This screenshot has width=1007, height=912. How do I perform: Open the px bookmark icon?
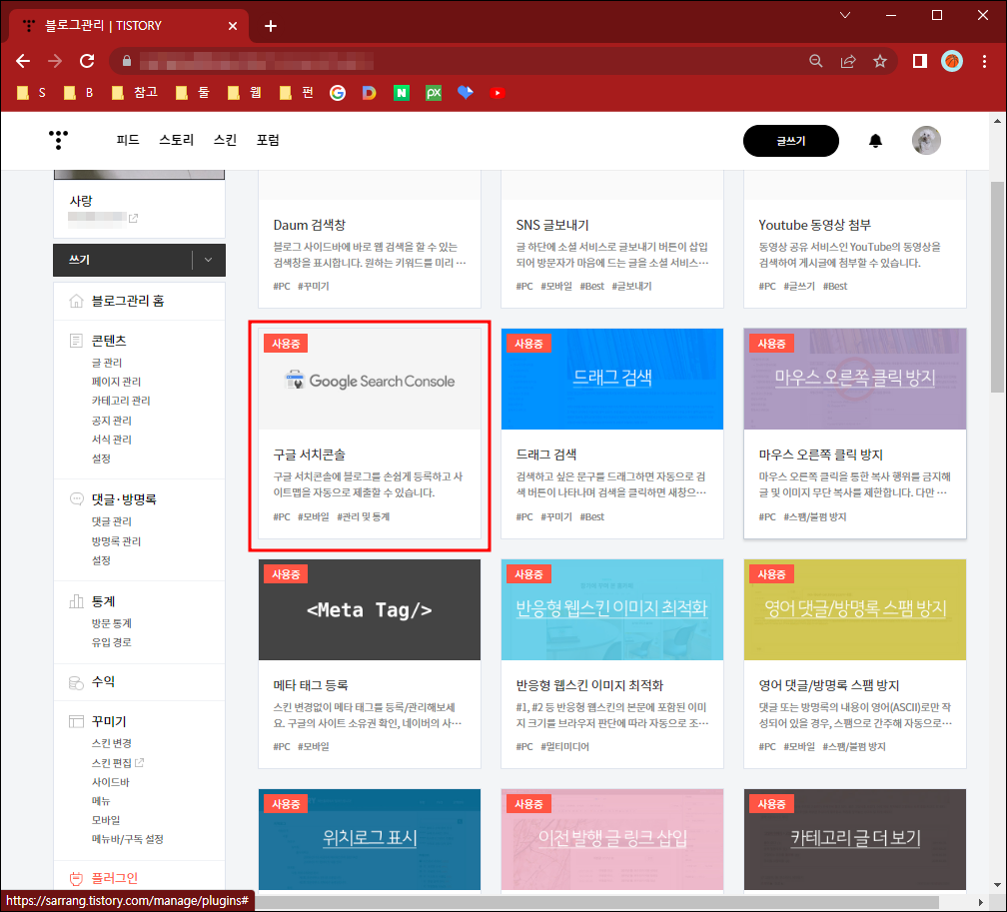point(433,92)
